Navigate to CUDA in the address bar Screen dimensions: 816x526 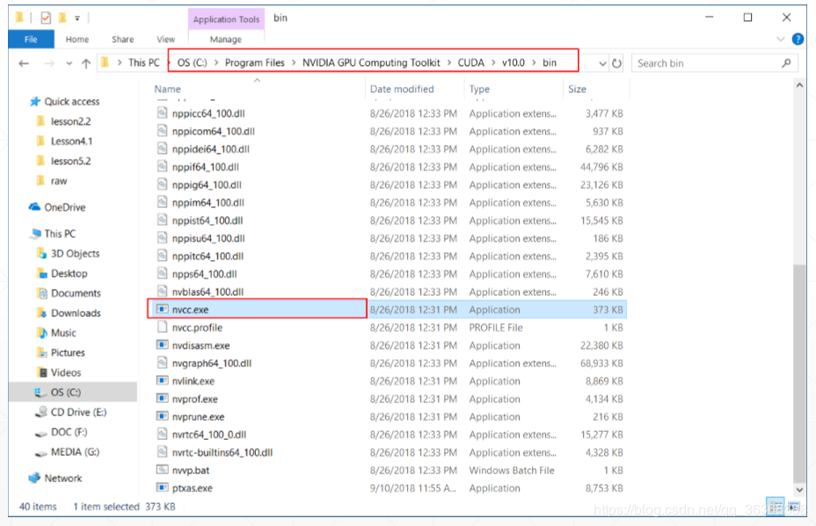471,63
